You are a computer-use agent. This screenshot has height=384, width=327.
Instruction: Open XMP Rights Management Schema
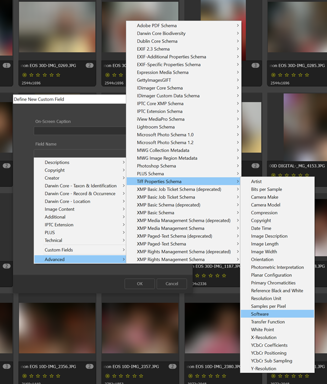[184, 259]
